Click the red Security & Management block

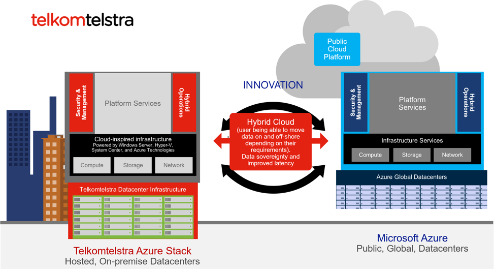(81, 102)
